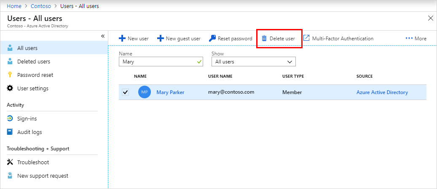Click the Reset password key icon
The height and width of the screenshot is (189, 437).
click(x=212, y=38)
